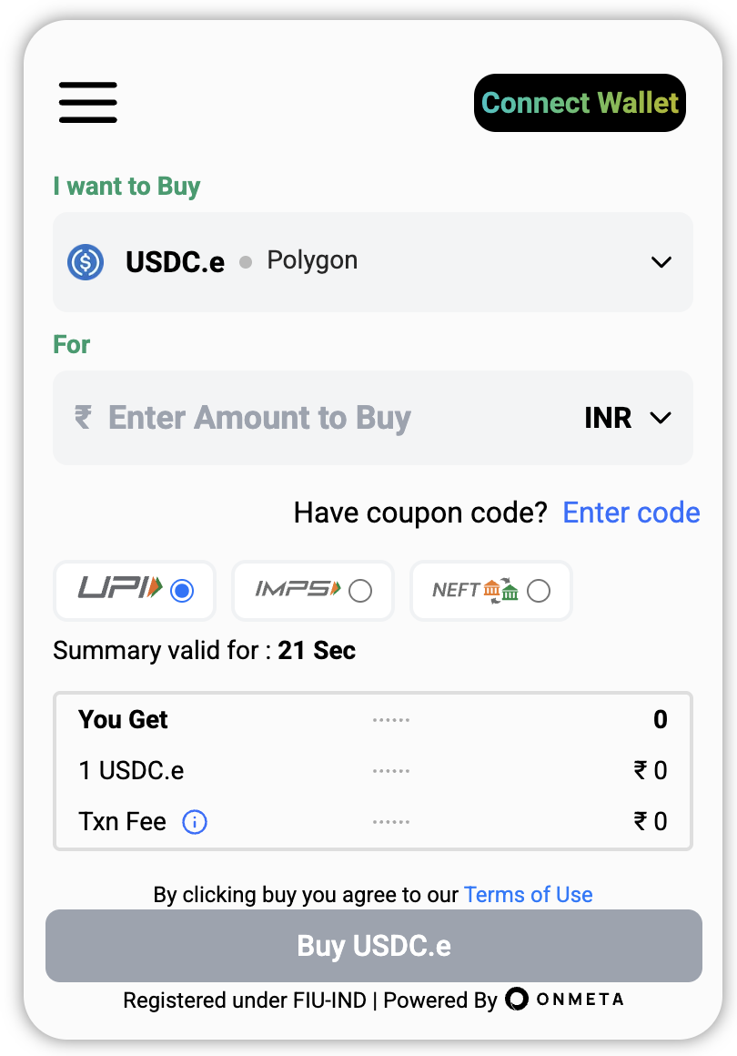The image size is (737, 1056).
Task: Open the hamburger menu icon
Action: 88,102
